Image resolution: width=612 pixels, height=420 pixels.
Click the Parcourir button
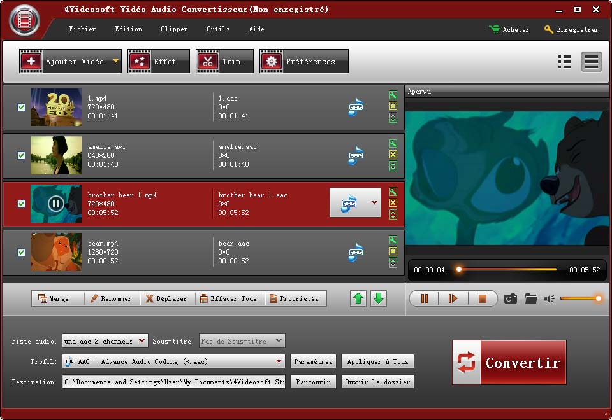(x=313, y=382)
